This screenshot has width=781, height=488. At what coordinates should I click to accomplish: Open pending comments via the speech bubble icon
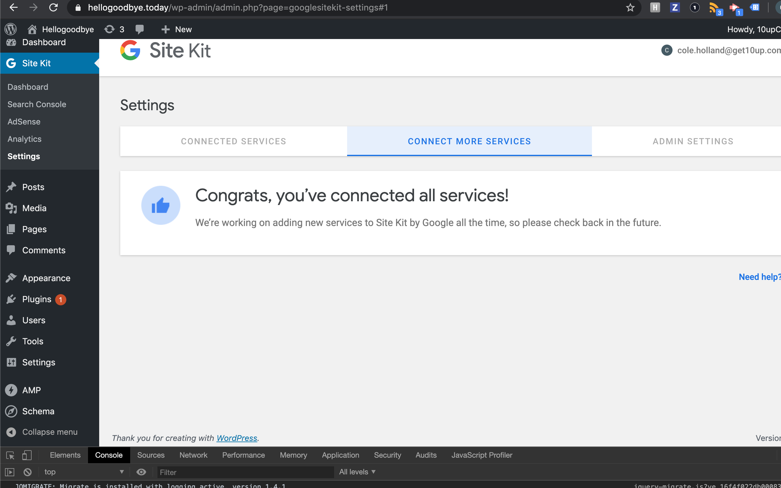140,29
